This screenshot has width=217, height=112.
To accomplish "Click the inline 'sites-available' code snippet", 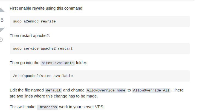I will pyautogui.click(x=57, y=63).
